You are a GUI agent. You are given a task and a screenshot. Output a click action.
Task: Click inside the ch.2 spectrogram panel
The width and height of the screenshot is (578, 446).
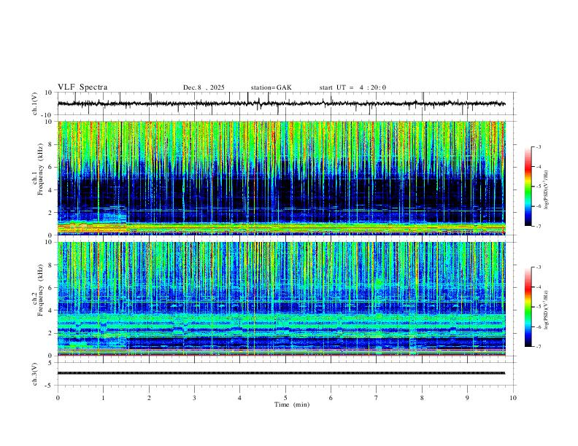[281, 299]
